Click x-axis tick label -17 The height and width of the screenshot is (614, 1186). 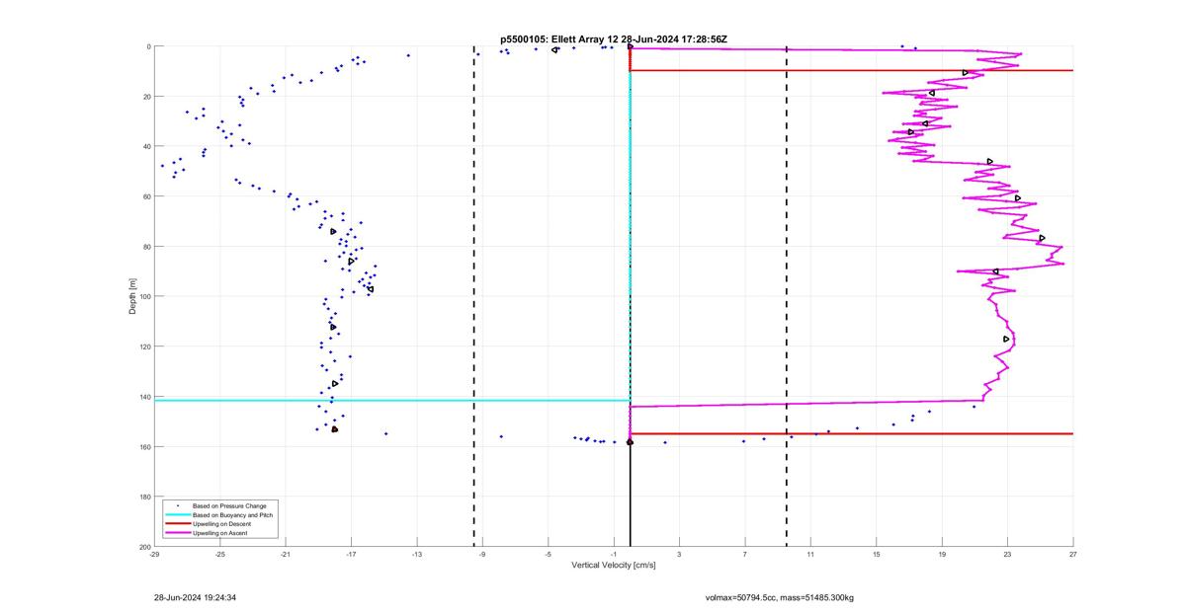pos(351,554)
